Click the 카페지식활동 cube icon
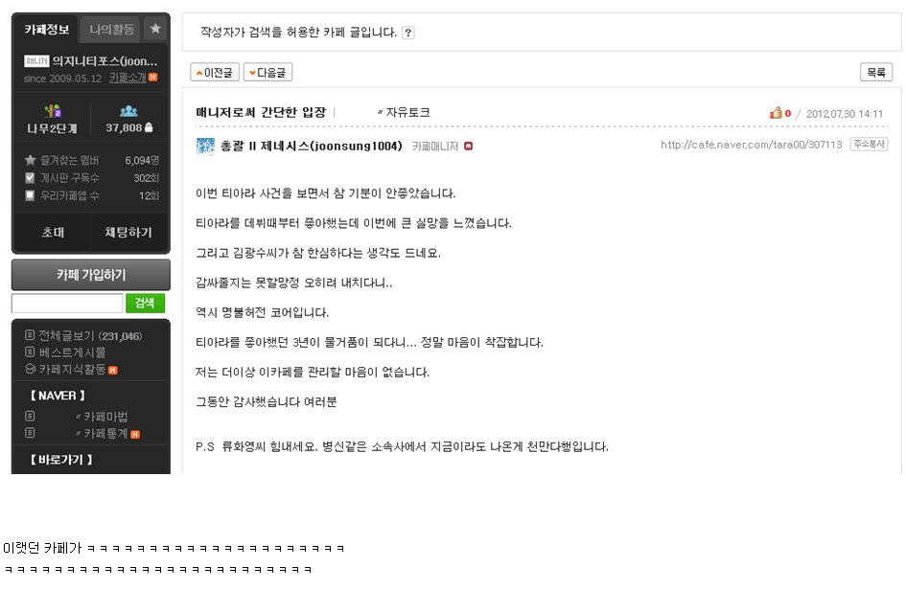 (30, 369)
